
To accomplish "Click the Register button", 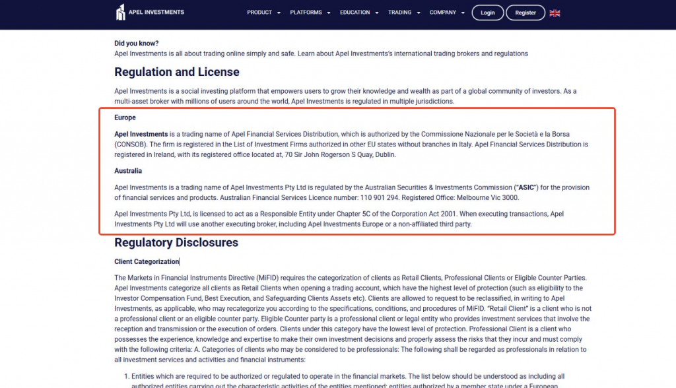I will (x=525, y=13).
